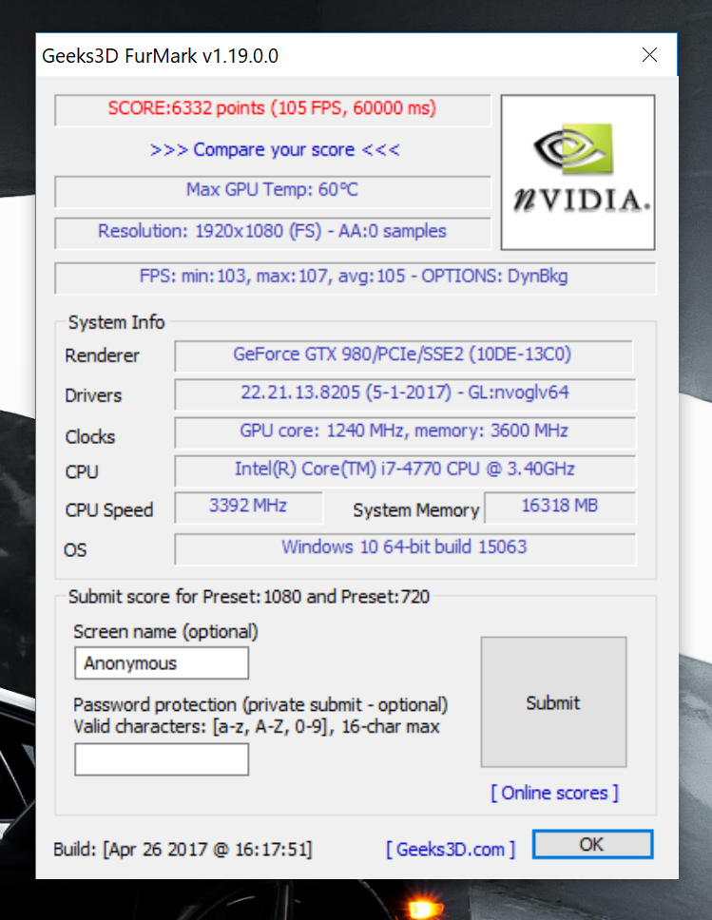Viewport: 712px width, 920px height.
Task: Visit the Geeks3D.com link
Action: click(451, 849)
